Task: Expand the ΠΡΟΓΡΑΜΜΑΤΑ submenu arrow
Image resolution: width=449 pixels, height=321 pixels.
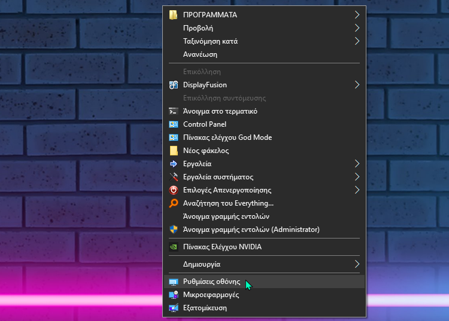Action: 357,15
